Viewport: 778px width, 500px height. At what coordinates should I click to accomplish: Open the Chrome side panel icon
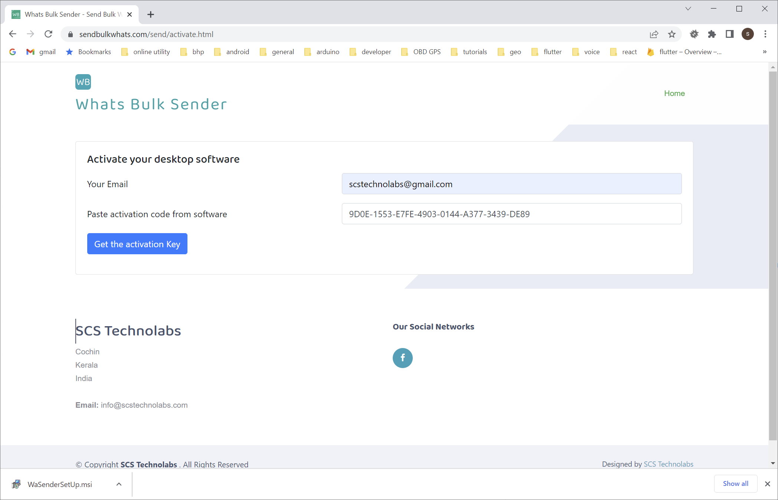click(x=729, y=34)
